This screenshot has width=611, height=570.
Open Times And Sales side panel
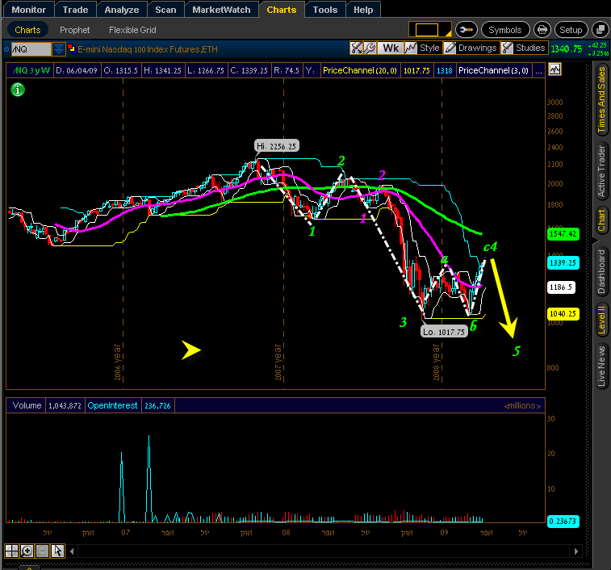tap(601, 100)
